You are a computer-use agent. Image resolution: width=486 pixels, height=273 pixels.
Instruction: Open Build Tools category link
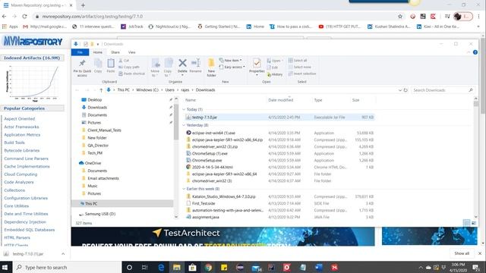click(x=14, y=143)
